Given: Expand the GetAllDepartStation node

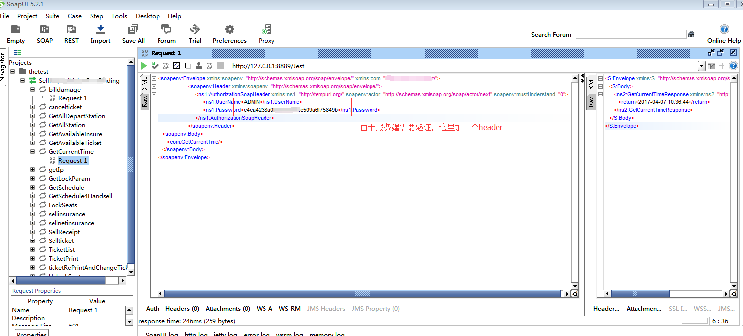Looking at the screenshot, I should click(x=33, y=116).
